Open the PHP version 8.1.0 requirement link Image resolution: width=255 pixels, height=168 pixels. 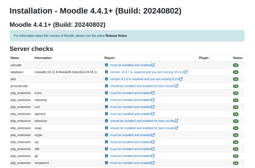(x=144, y=79)
